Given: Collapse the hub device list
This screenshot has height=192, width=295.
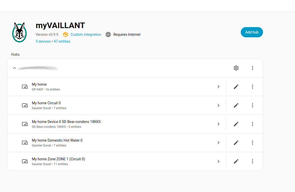Looking at the screenshot, I should click(15, 68).
